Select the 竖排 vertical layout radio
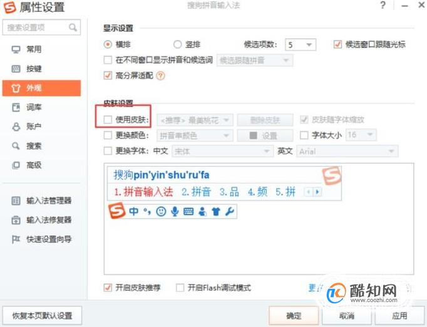This screenshot has height=327, width=427. pyautogui.click(x=177, y=44)
